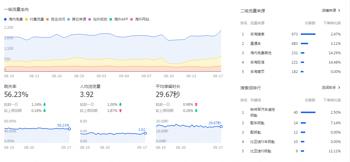Image resolution: width=350 pixels, height=162 pixels.
Task: Select the 淘内免费其他 traffic source row
Action: [x=291, y=53]
